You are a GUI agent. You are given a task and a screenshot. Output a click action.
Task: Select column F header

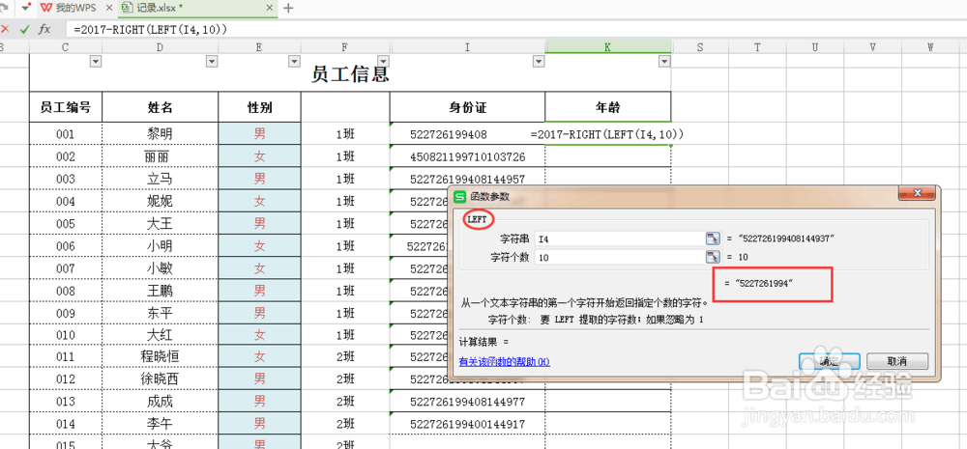point(345,46)
